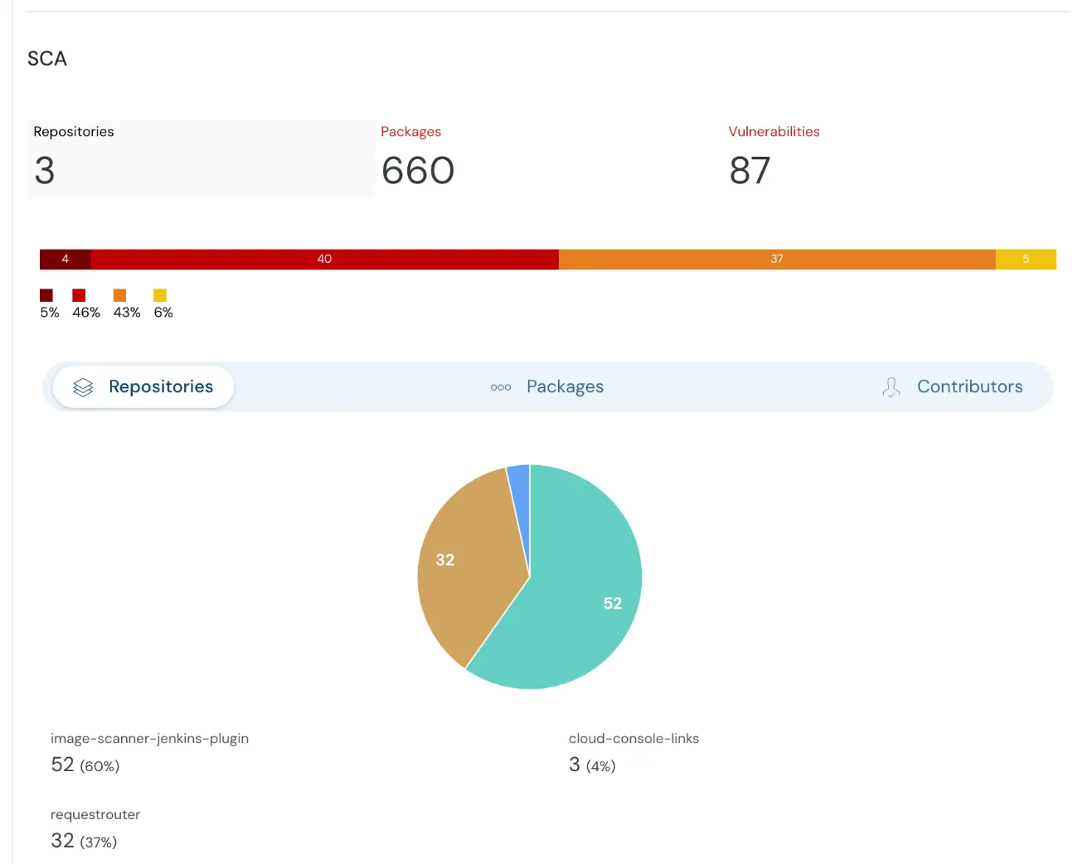The height and width of the screenshot is (864, 1078).
Task: Click the orange medium severity legend square
Action: tap(120, 295)
